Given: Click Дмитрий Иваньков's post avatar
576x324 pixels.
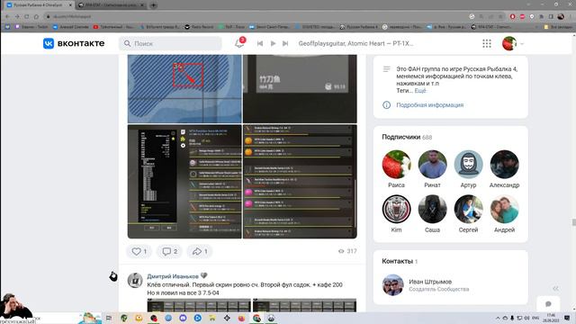Looking at the screenshot, I should 135,280.
